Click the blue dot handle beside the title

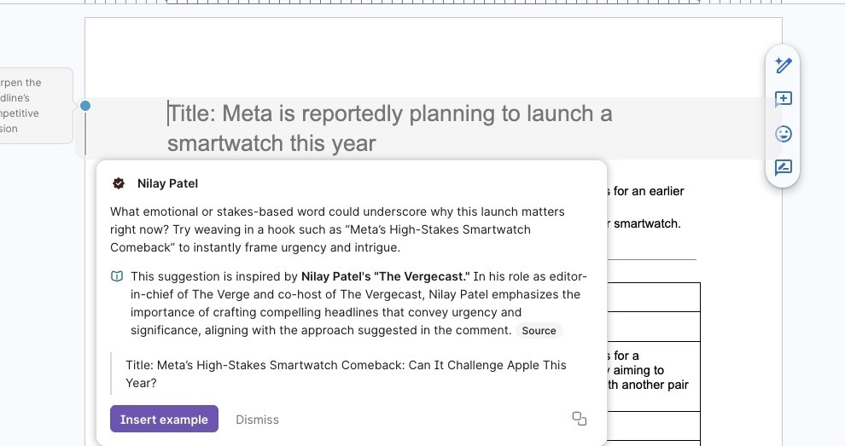pyautogui.click(x=85, y=106)
